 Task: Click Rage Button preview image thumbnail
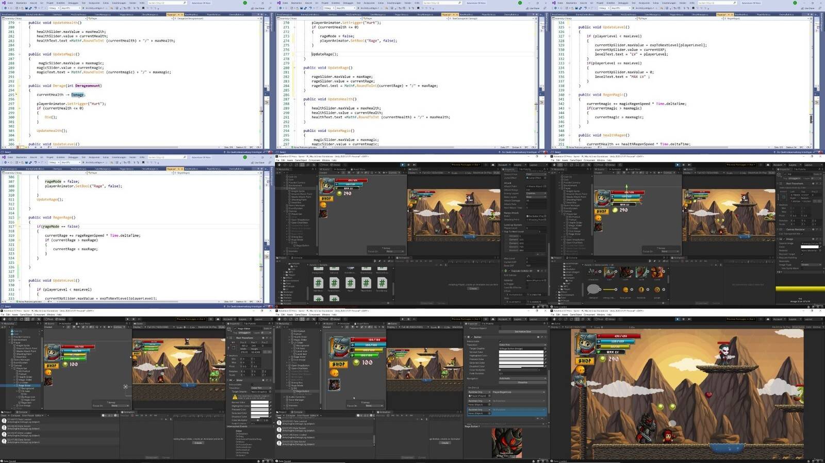click(507, 443)
